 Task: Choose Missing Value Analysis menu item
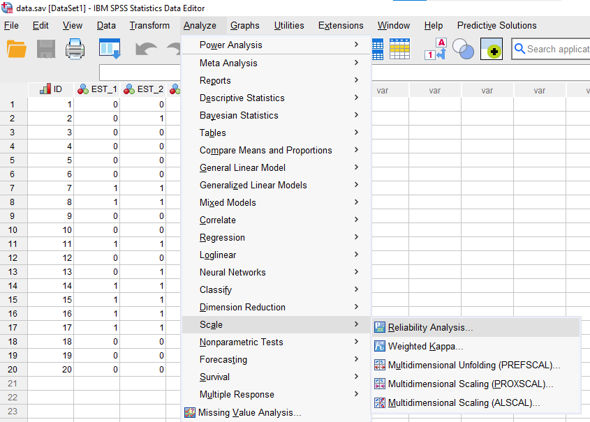pos(276,413)
